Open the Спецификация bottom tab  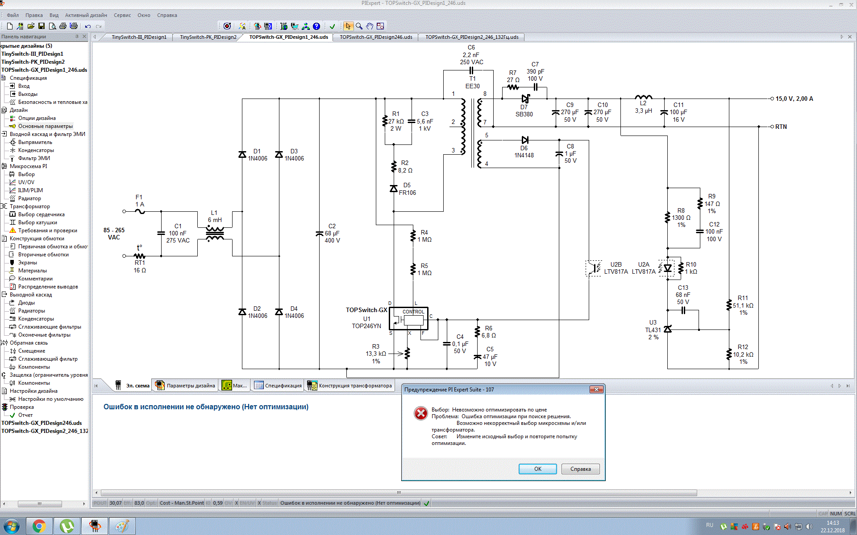278,386
